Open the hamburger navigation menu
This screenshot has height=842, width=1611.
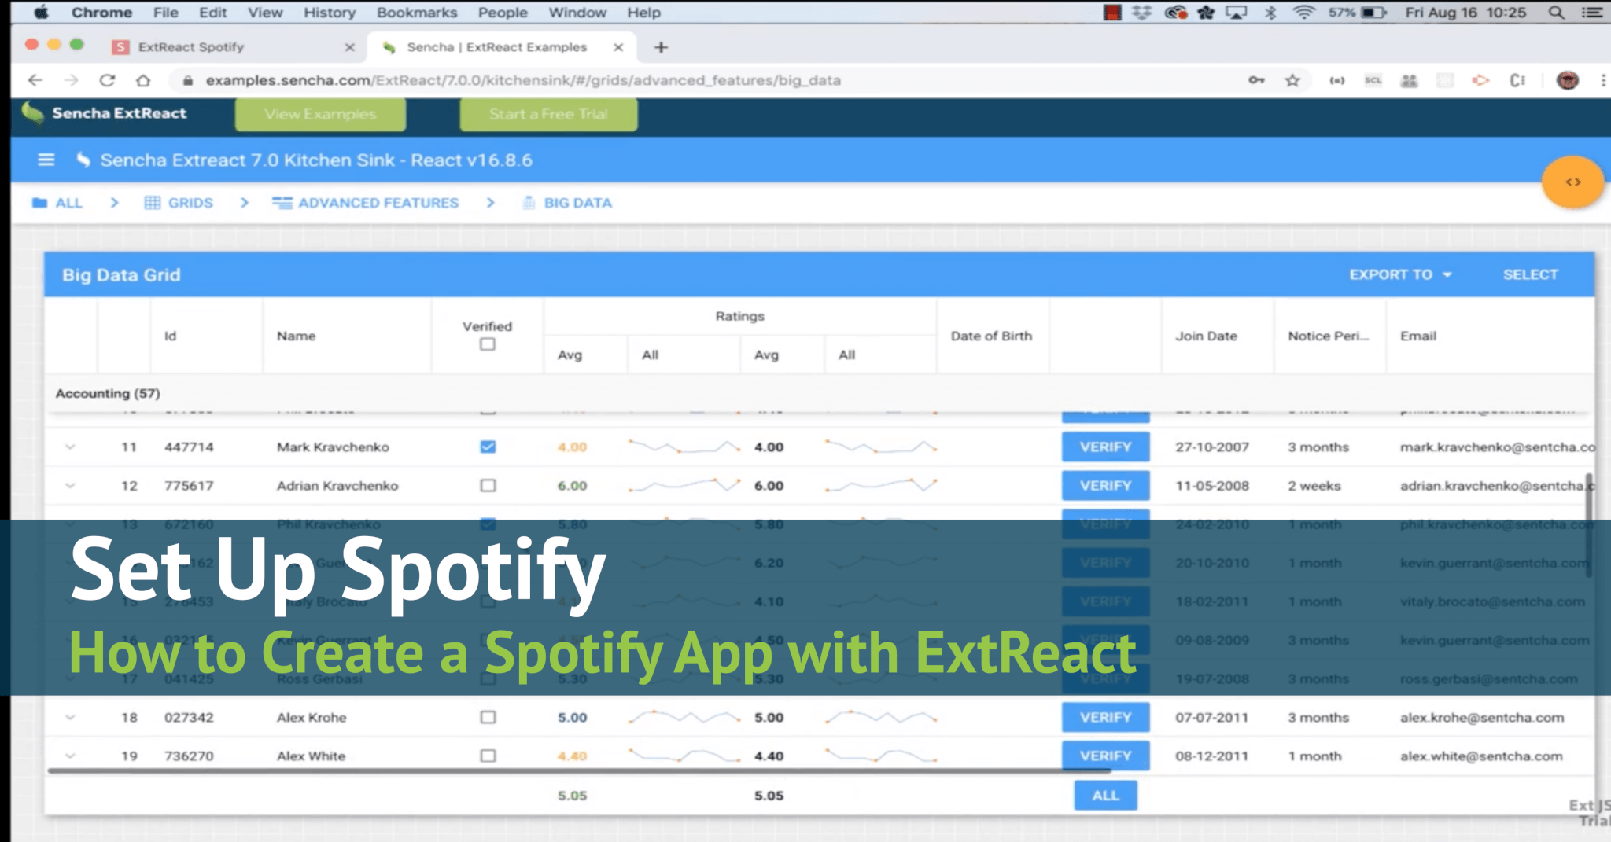pos(46,160)
